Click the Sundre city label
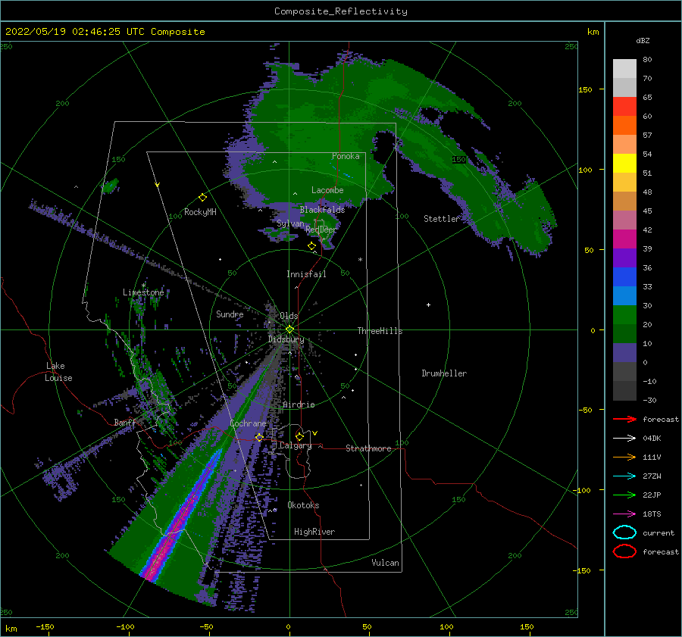Screen dimensions: 682x637 click(x=230, y=314)
